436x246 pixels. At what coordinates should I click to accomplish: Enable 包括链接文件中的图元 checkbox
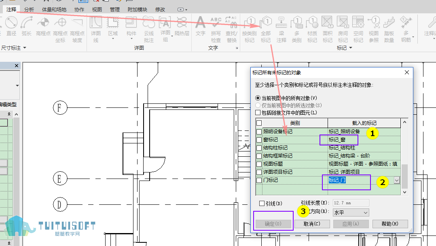pyautogui.click(x=258, y=113)
